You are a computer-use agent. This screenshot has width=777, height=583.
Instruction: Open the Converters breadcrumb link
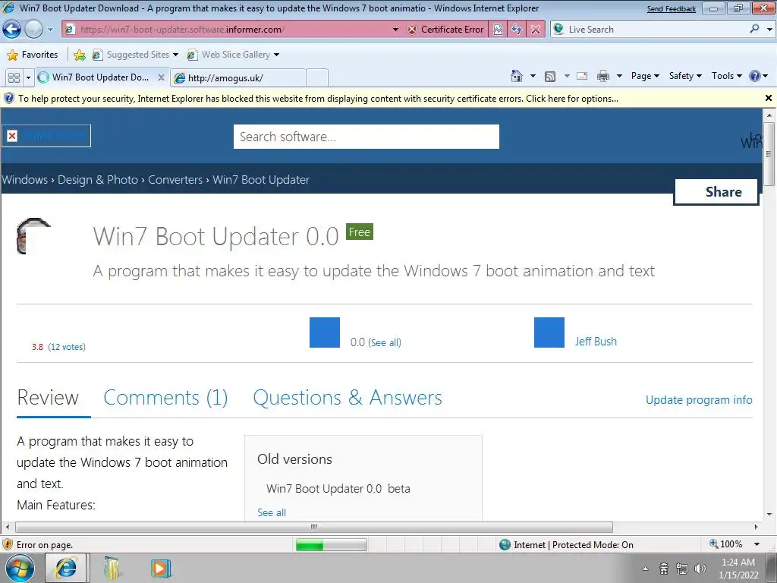coord(175,179)
